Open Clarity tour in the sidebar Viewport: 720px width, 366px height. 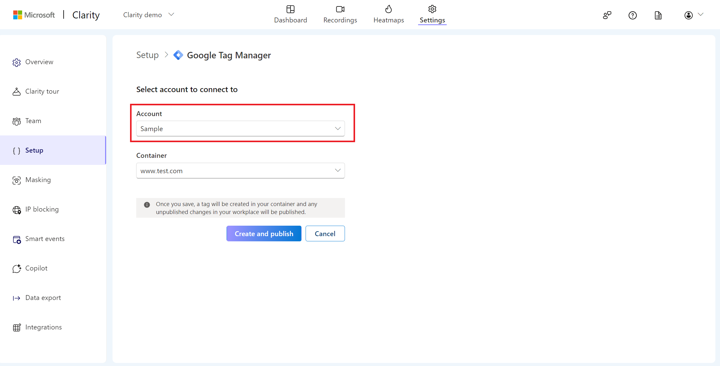click(x=53, y=91)
